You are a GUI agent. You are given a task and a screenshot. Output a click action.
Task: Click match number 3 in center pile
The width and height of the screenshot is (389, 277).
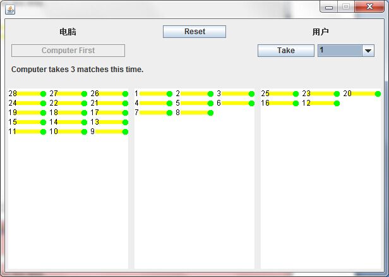click(x=236, y=94)
